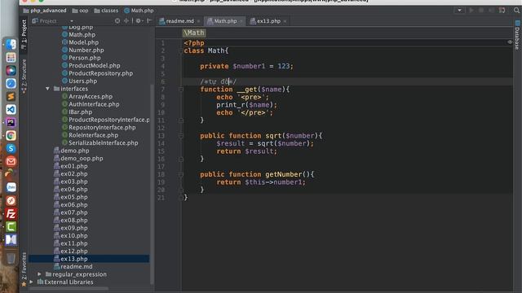Image resolution: width=522 pixels, height=293 pixels.
Task: Toggle the 1: Project side tab
Action: [24, 34]
